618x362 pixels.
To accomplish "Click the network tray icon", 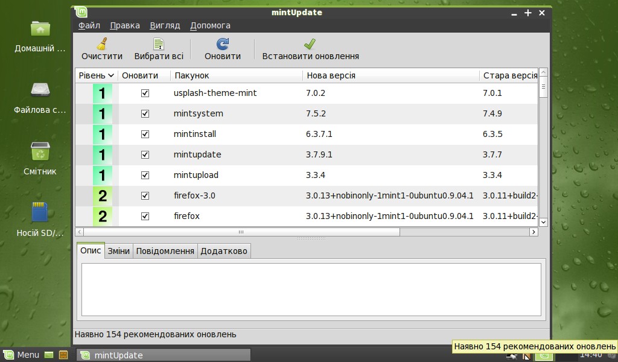I will (x=512, y=356).
